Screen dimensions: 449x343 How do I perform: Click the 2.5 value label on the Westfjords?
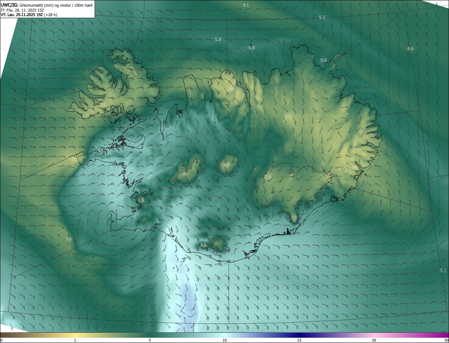tap(103, 105)
